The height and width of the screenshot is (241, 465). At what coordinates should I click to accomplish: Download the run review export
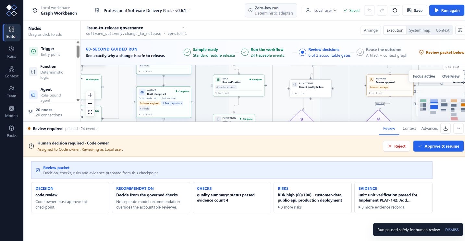(x=446, y=129)
